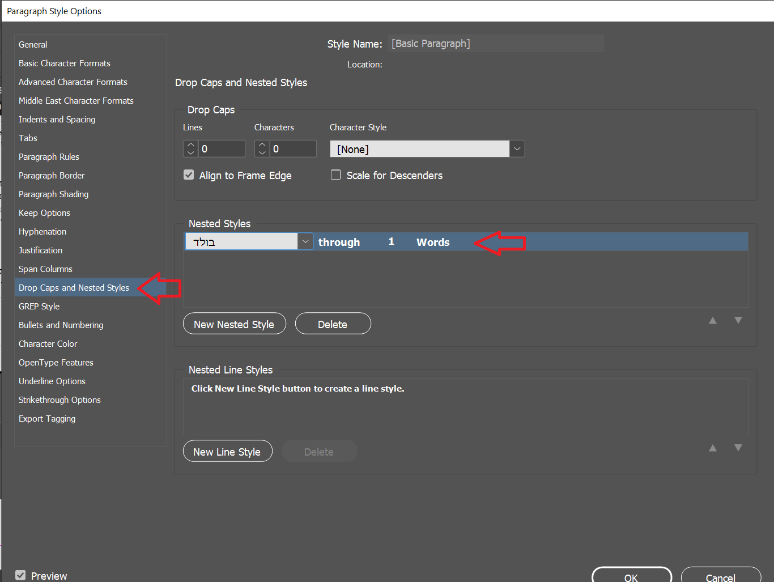The height and width of the screenshot is (582, 774).
Task: Click the drop cap Lines field
Action: pos(222,149)
